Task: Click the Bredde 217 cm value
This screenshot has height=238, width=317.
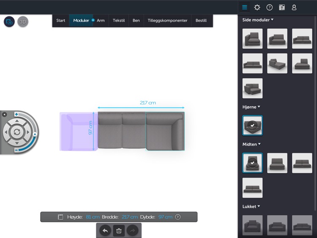Action: tap(130, 217)
